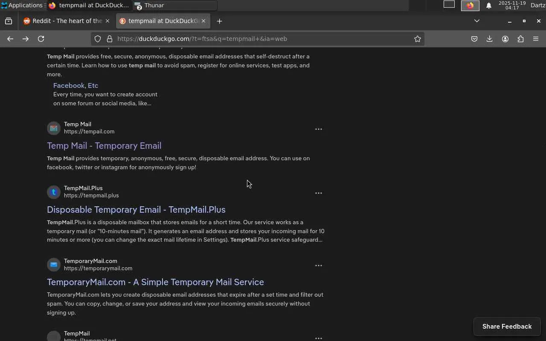This screenshot has width=546, height=341.
Task: Click the Temp Mail envelope favicon
Action: [x=54, y=128]
